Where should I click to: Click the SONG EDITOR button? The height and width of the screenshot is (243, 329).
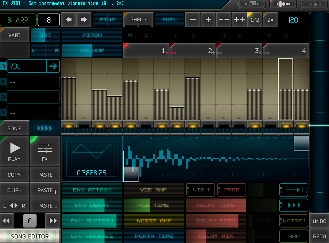(30, 236)
